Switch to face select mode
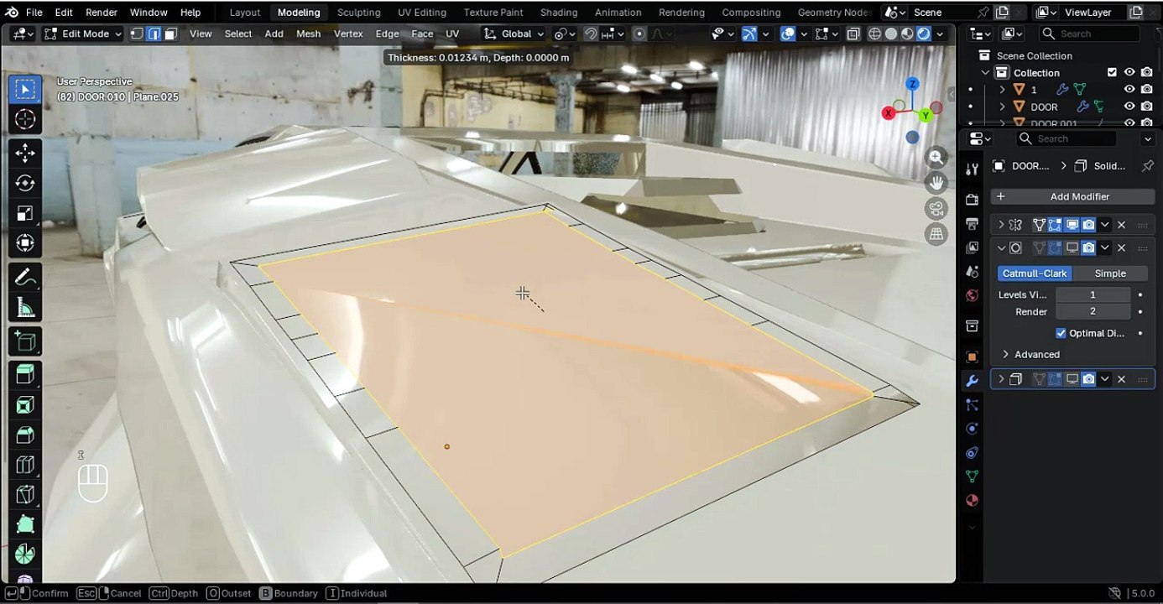Image resolution: width=1163 pixels, height=604 pixels. pos(170,34)
